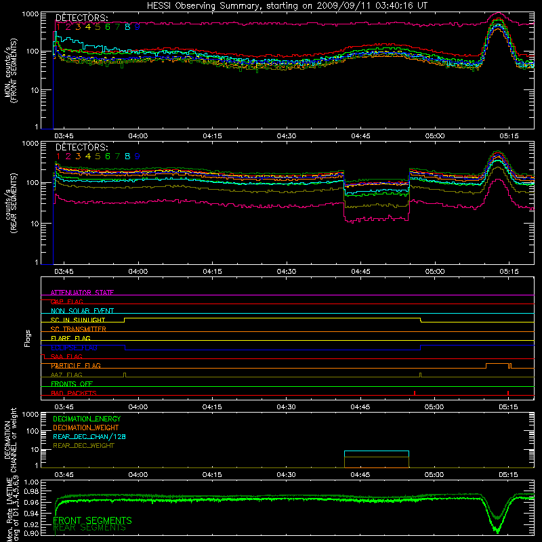
Task: Select detector 3 in rear segments legend
Action: (78, 157)
